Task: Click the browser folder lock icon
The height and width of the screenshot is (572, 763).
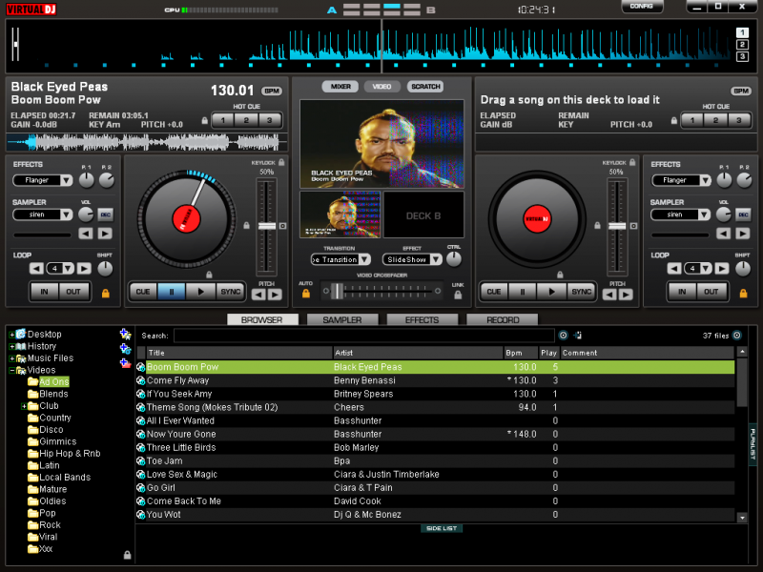Action: click(127, 555)
